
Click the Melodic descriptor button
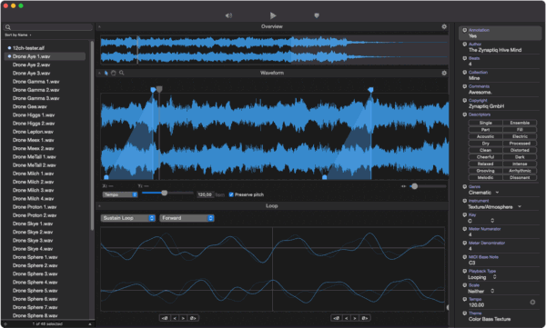click(485, 178)
